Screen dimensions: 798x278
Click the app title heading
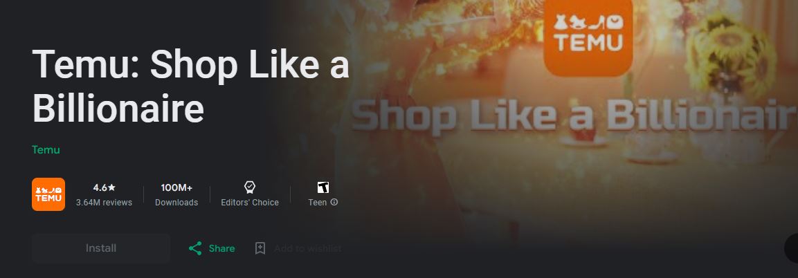click(x=190, y=86)
